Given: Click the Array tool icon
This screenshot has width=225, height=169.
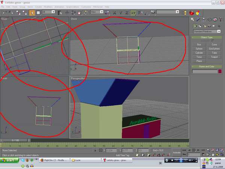Looking at the screenshot, I should click(x=147, y=13).
